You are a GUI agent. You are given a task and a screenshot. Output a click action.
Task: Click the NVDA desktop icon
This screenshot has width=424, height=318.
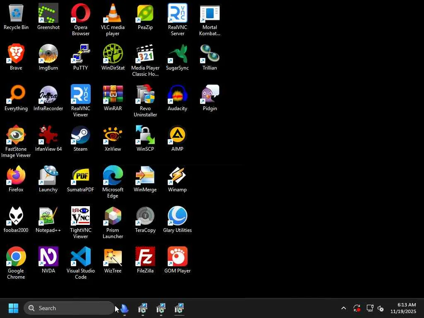tap(48, 260)
